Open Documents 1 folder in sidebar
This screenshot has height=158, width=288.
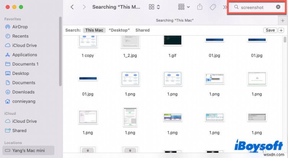(x=22, y=64)
